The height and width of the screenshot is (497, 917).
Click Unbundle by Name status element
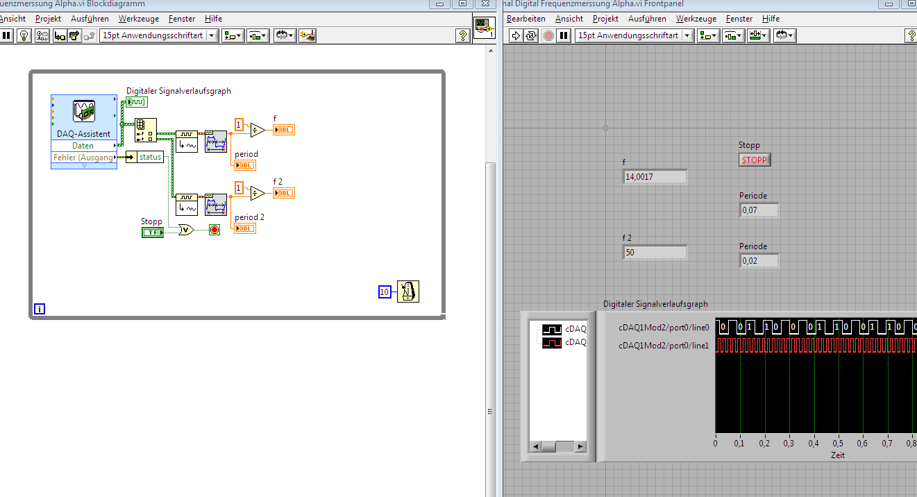pyautogui.click(x=144, y=157)
